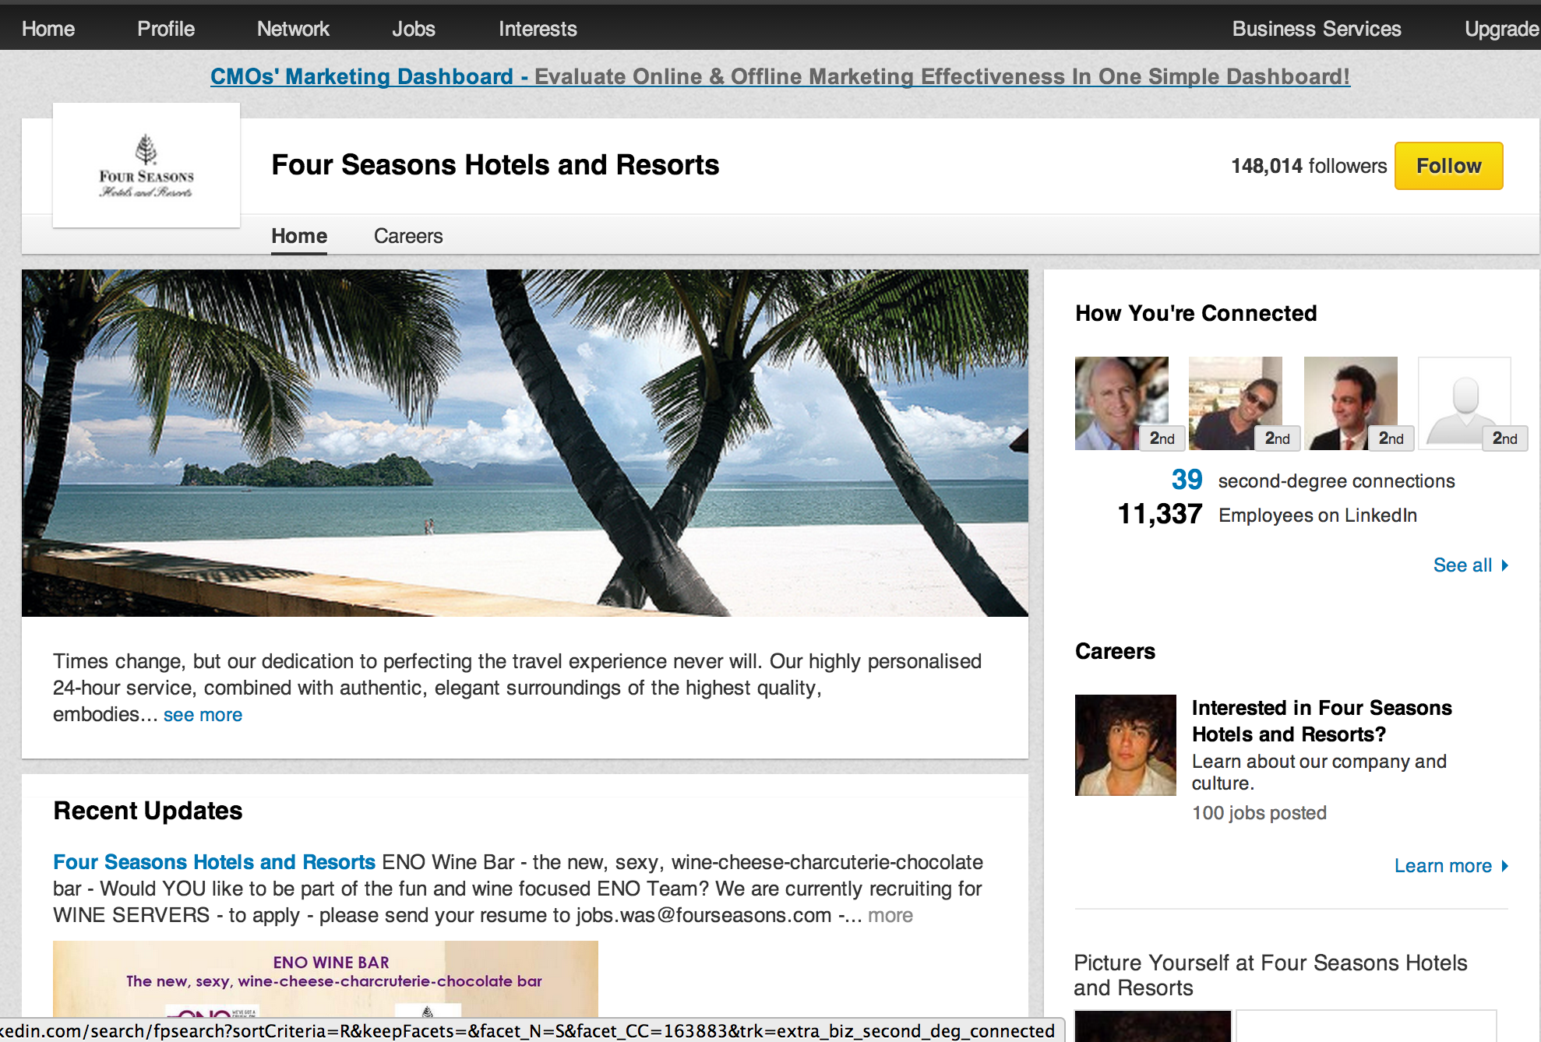Click Learn more careers link
This screenshot has height=1042, width=1541.
click(x=1443, y=866)
